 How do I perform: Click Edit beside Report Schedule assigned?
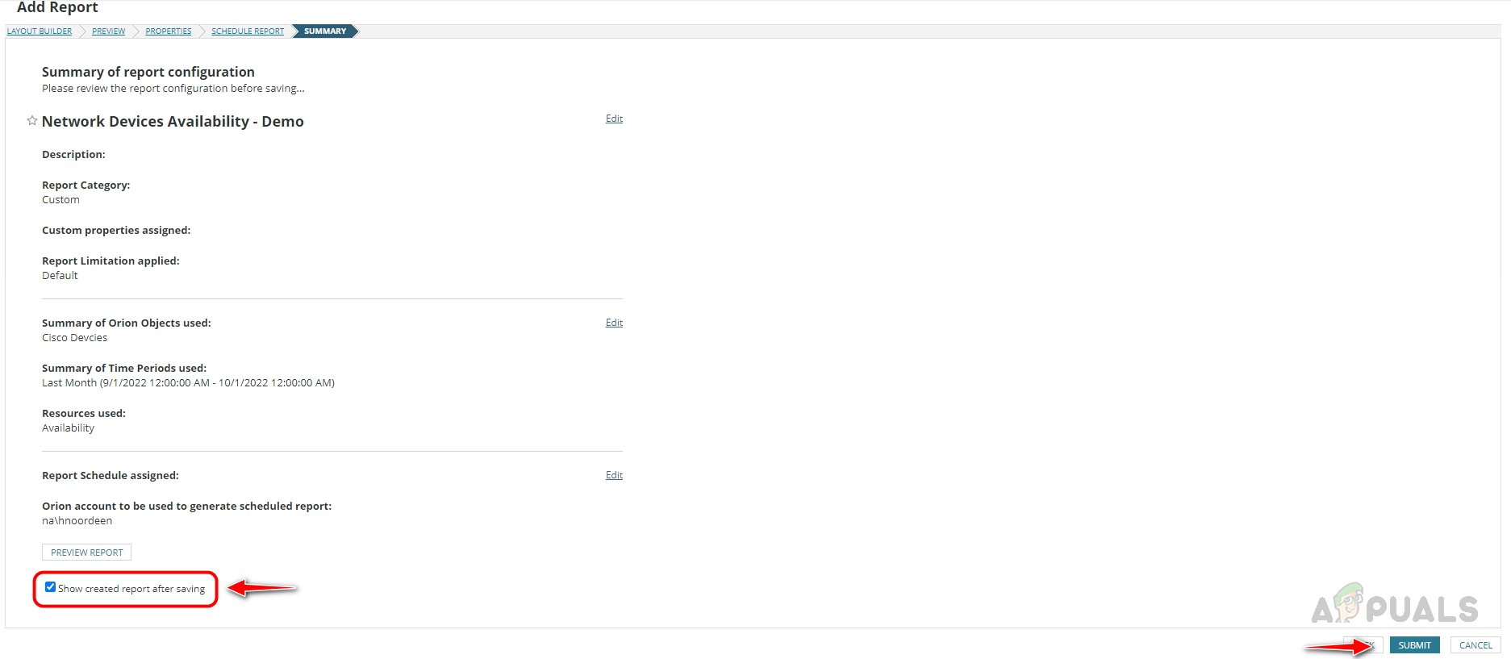[614, 475]
